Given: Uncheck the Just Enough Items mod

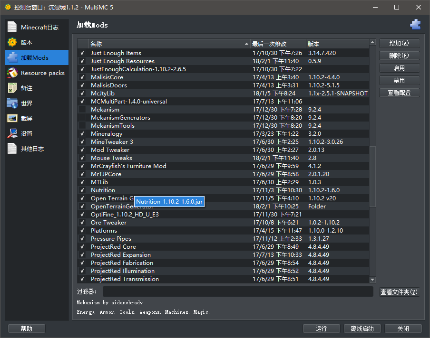Looking at the screenshot, I should [82, 53].
